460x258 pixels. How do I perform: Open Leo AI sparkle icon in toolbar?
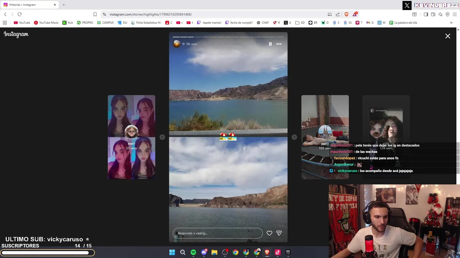(440, 14)
